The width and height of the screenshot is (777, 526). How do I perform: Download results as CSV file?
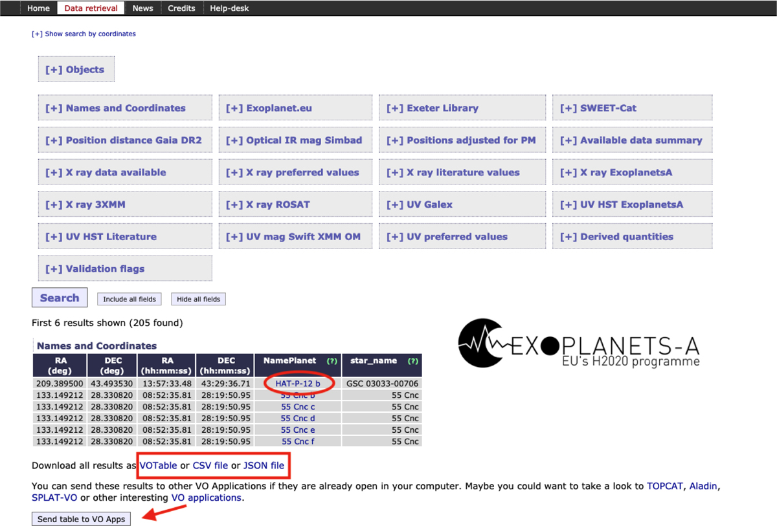pos(210,465)
